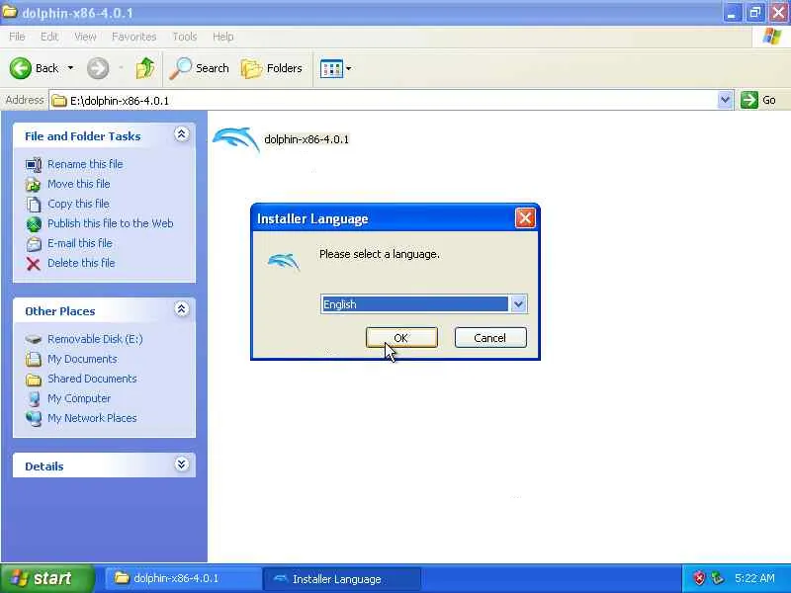
Task: Click the English language selection field
Action: click(x=415, y=304)
